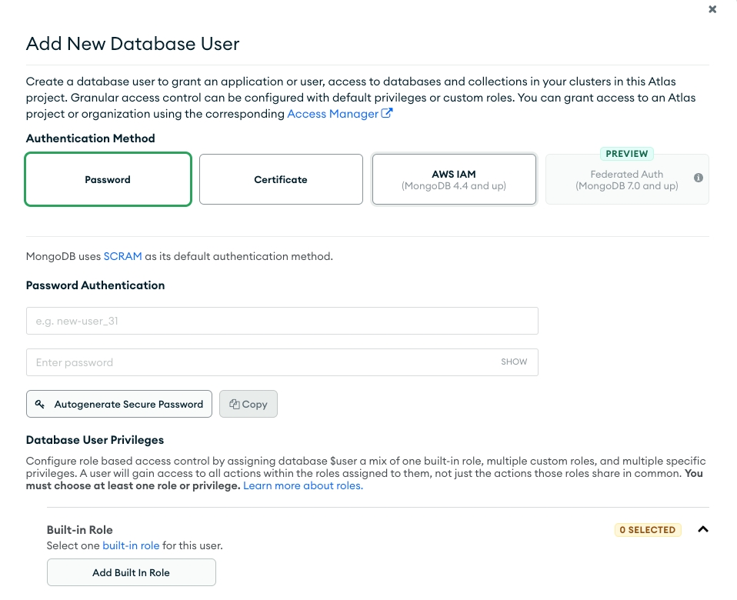Click the key icon in Autogenerate button
The height and width of the screenshot is (600, 737).
point(41,404)
